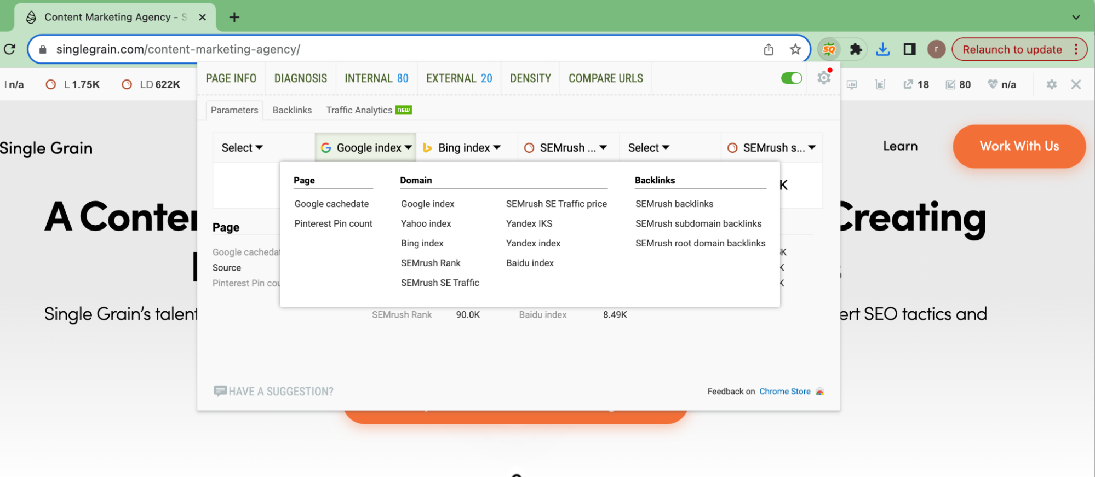Choose Google cachedate from the menu
This screenshot has height=477, width=1095.
pyautogui.click(x=331, y=204)
